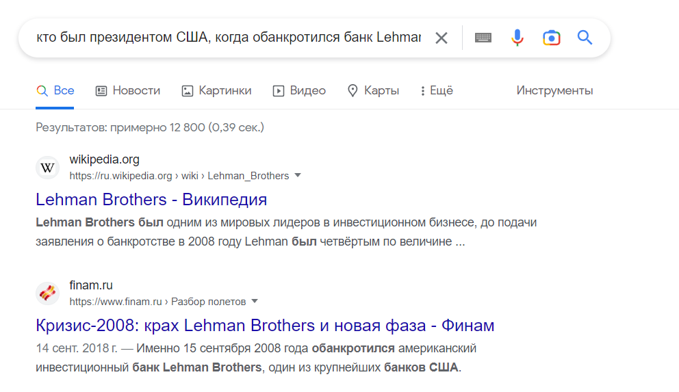
Task: Open the on-screen keyboard icon
Action: [483, 38]
